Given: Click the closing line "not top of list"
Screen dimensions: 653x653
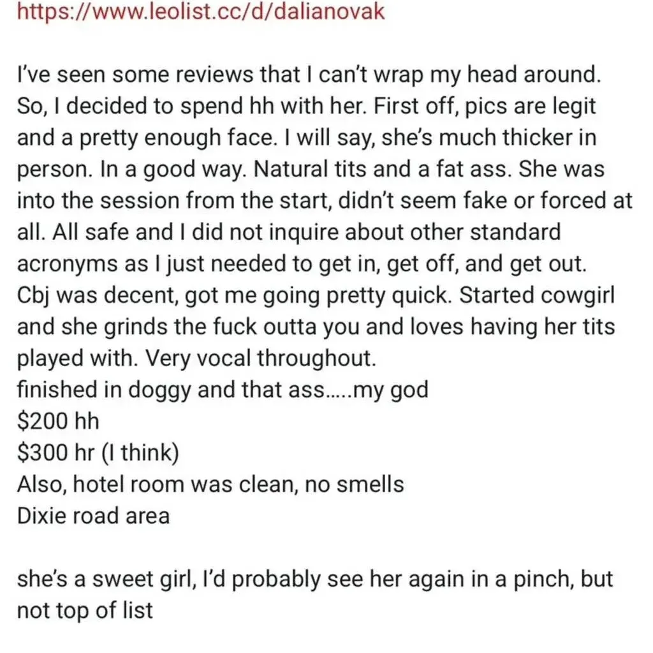Looking at the screenshot, I should [x=85, y=611].
